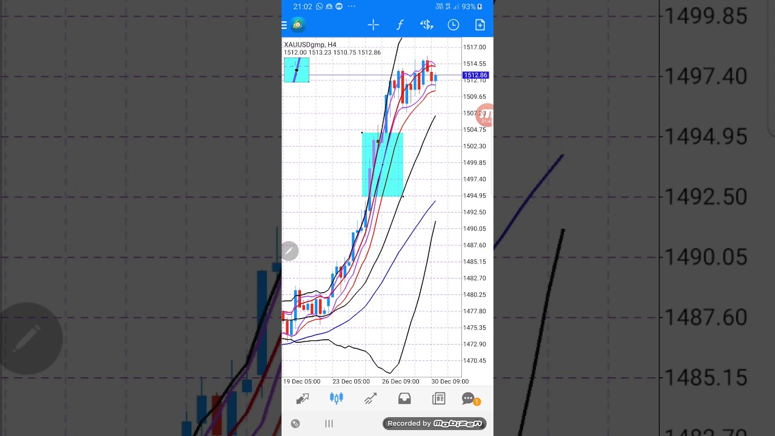
Task: Open the History inbox tray tab
Action: pos(404,398)
